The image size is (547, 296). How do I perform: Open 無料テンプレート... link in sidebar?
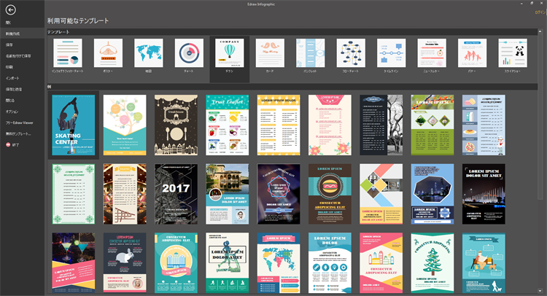click(18, 134)
